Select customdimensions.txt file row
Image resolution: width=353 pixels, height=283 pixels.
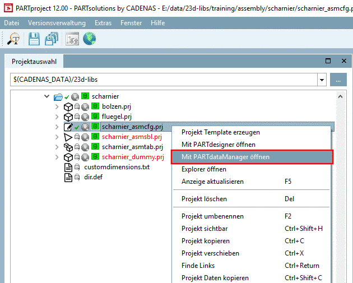pos(117,167)
